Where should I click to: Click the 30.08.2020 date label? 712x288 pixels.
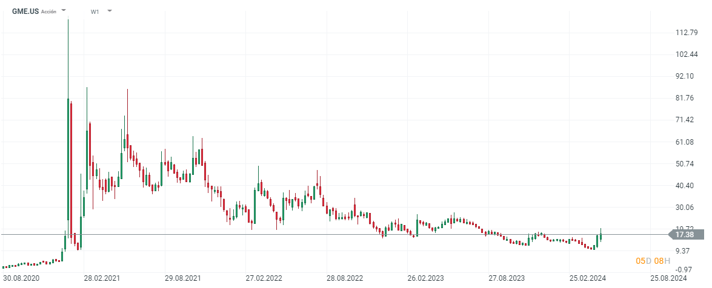click(21, 278)
